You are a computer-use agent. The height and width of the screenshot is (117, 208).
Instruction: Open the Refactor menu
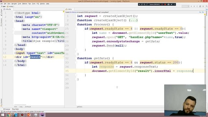(x=25, y=4)
